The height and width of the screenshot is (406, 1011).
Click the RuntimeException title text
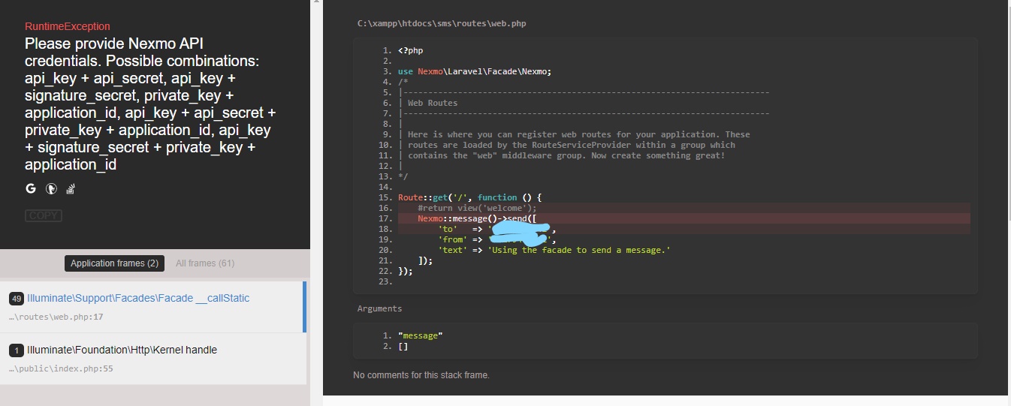(x=67, y=26)
